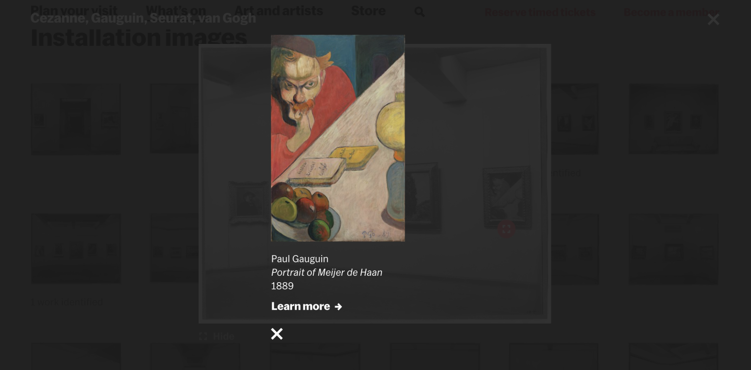Image resolution: width=751 pixels, height=370 pixels.
Task: Close the Gauguin artwork popup with the white X
Action: coord(277,334)
